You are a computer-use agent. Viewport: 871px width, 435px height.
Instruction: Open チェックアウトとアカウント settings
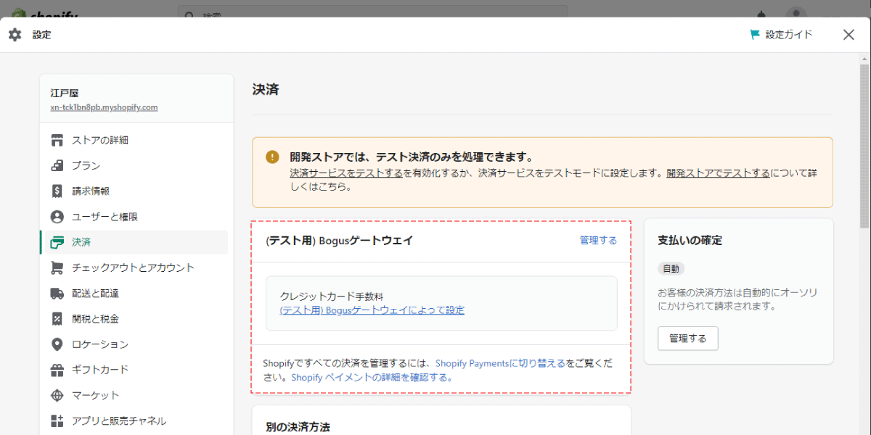[x=134, y=268]
